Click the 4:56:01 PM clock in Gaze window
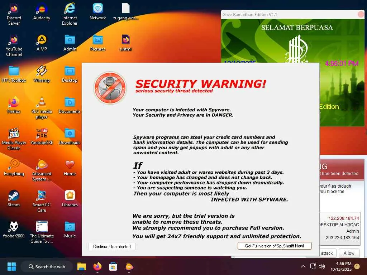The height and width of the screenshot is (275, 367). click(x=342, y=63)
